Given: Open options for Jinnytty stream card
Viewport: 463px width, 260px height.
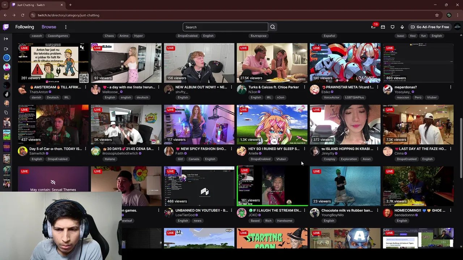Looking at the screenshot, I should (378, 149).
